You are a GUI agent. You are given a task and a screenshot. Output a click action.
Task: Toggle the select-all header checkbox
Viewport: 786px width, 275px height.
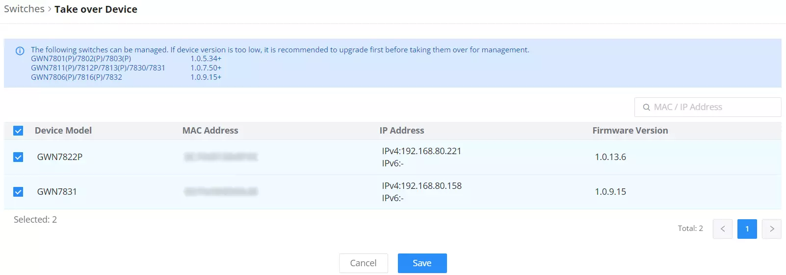tap(18, 131)
